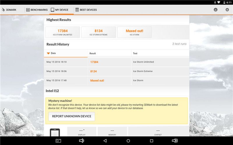Click the Intel I12 device name
Viewport: 233px width, 145px height.
point(52,91)
